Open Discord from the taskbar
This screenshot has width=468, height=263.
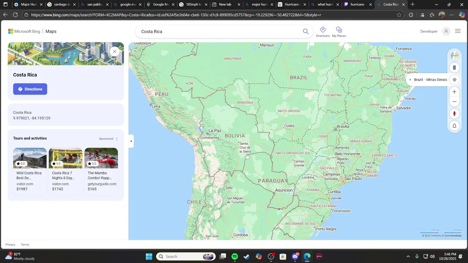pos(295,256)
